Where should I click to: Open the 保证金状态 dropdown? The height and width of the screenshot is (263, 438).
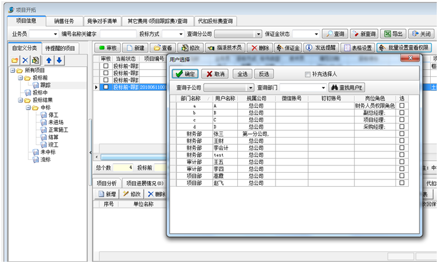click(315, 35)
